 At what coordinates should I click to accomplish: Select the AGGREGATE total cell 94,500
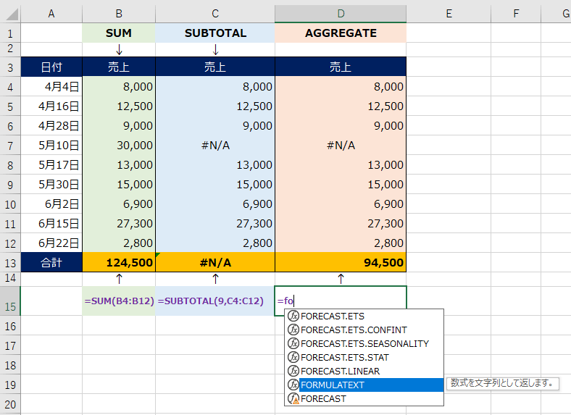pos(341,262)
